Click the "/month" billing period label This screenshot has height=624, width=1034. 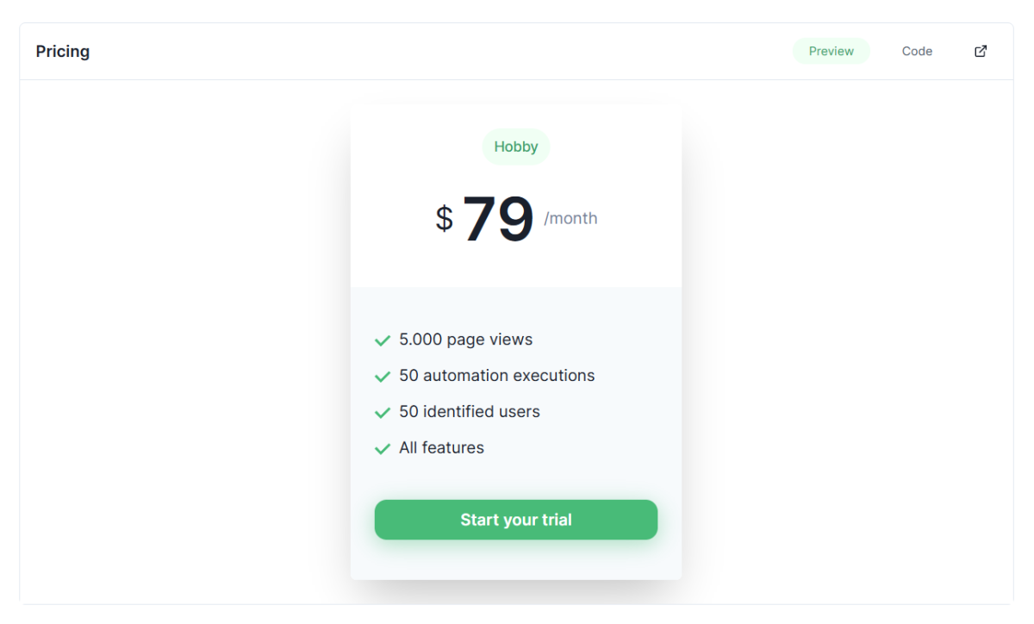pos(570,219)
